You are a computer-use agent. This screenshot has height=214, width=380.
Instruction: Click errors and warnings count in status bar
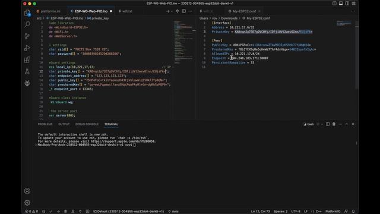pos(31,212)
